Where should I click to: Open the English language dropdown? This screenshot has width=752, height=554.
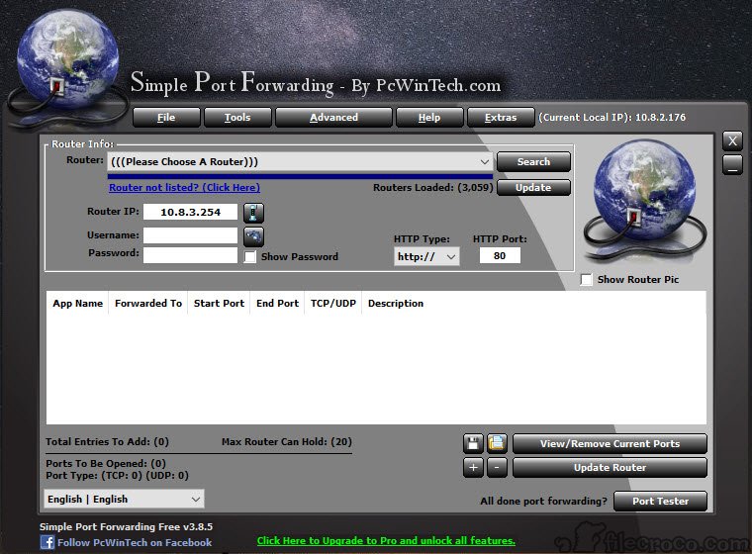pos(124,499)
